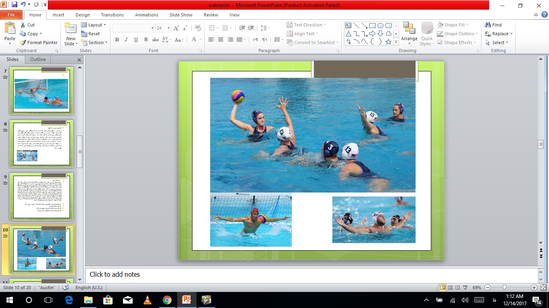The width and height of the screenshot is (549, 308).
Task: Toggle Italic text formatting
Action: pos(126,40)
